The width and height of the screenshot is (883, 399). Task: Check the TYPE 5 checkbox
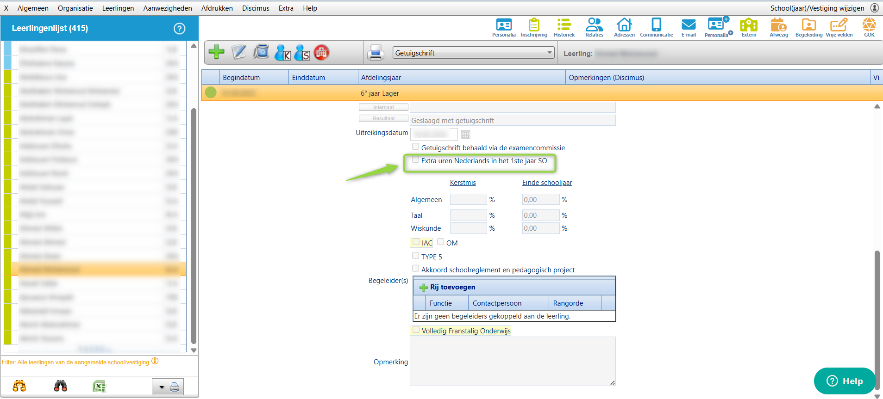point(416,256)
